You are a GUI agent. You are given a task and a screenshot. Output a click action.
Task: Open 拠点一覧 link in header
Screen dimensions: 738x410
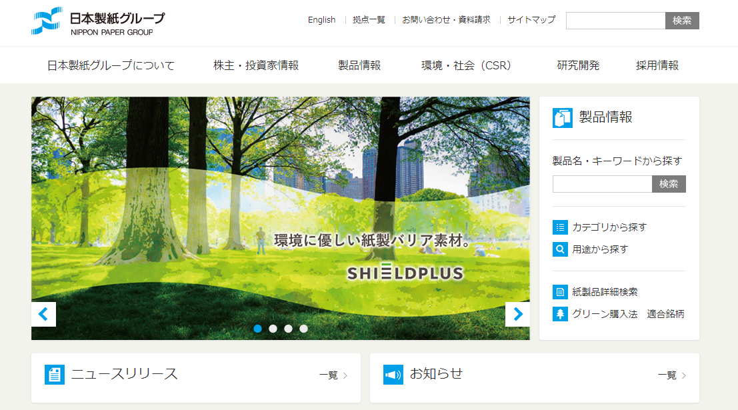tap(369, 20)
